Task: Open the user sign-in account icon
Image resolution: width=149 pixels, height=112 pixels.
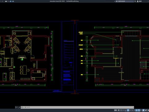Action: click(x=138, y=1)
